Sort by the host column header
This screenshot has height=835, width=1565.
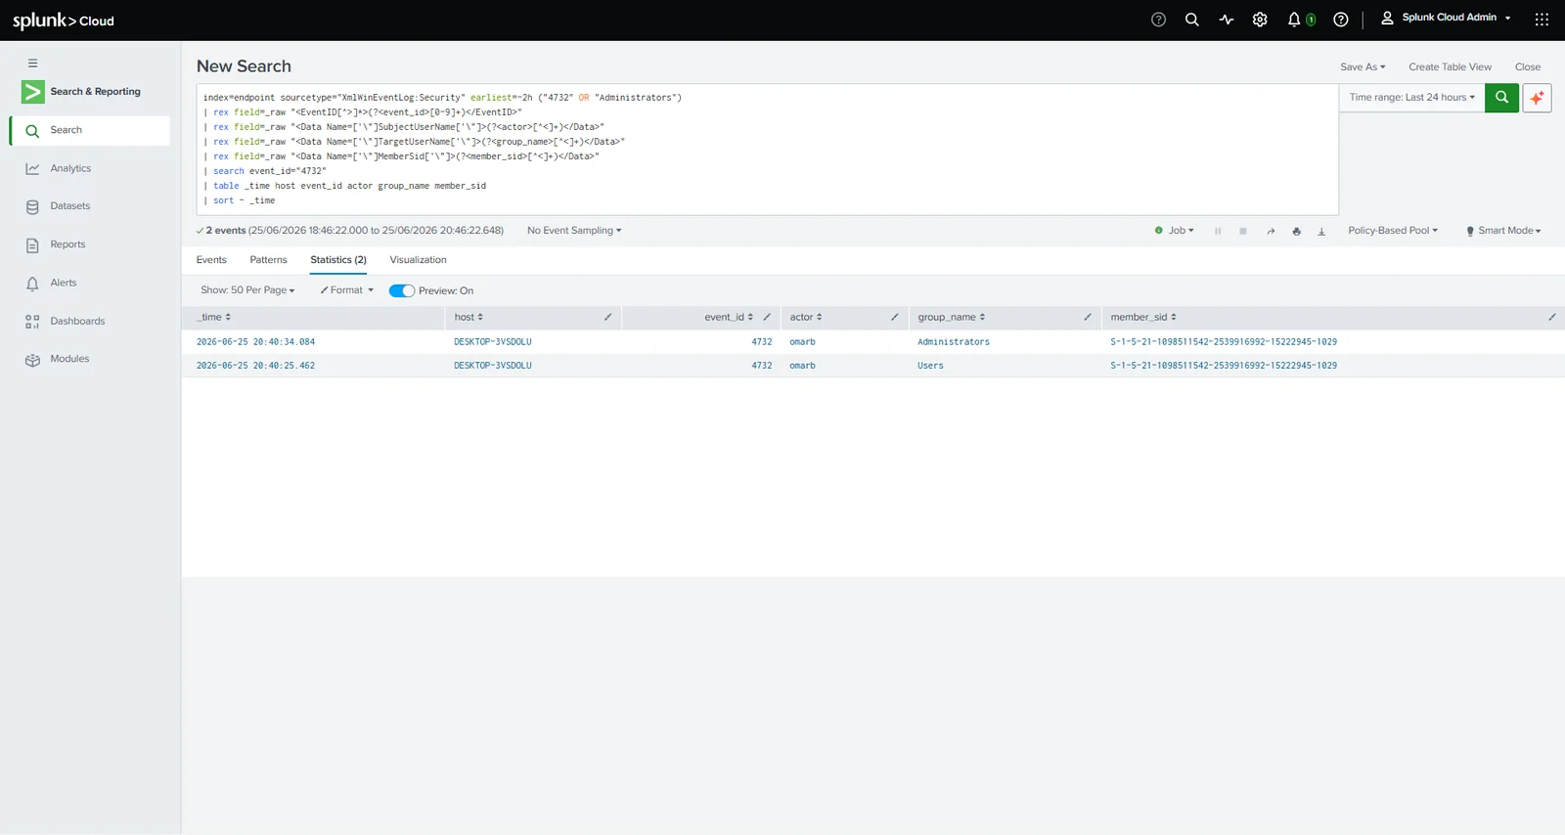[x=469, y=317]
